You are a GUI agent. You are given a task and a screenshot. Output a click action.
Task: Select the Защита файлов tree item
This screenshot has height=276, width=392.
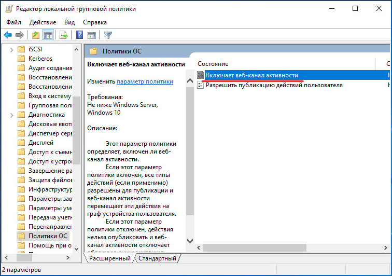[x=50, y=180]
